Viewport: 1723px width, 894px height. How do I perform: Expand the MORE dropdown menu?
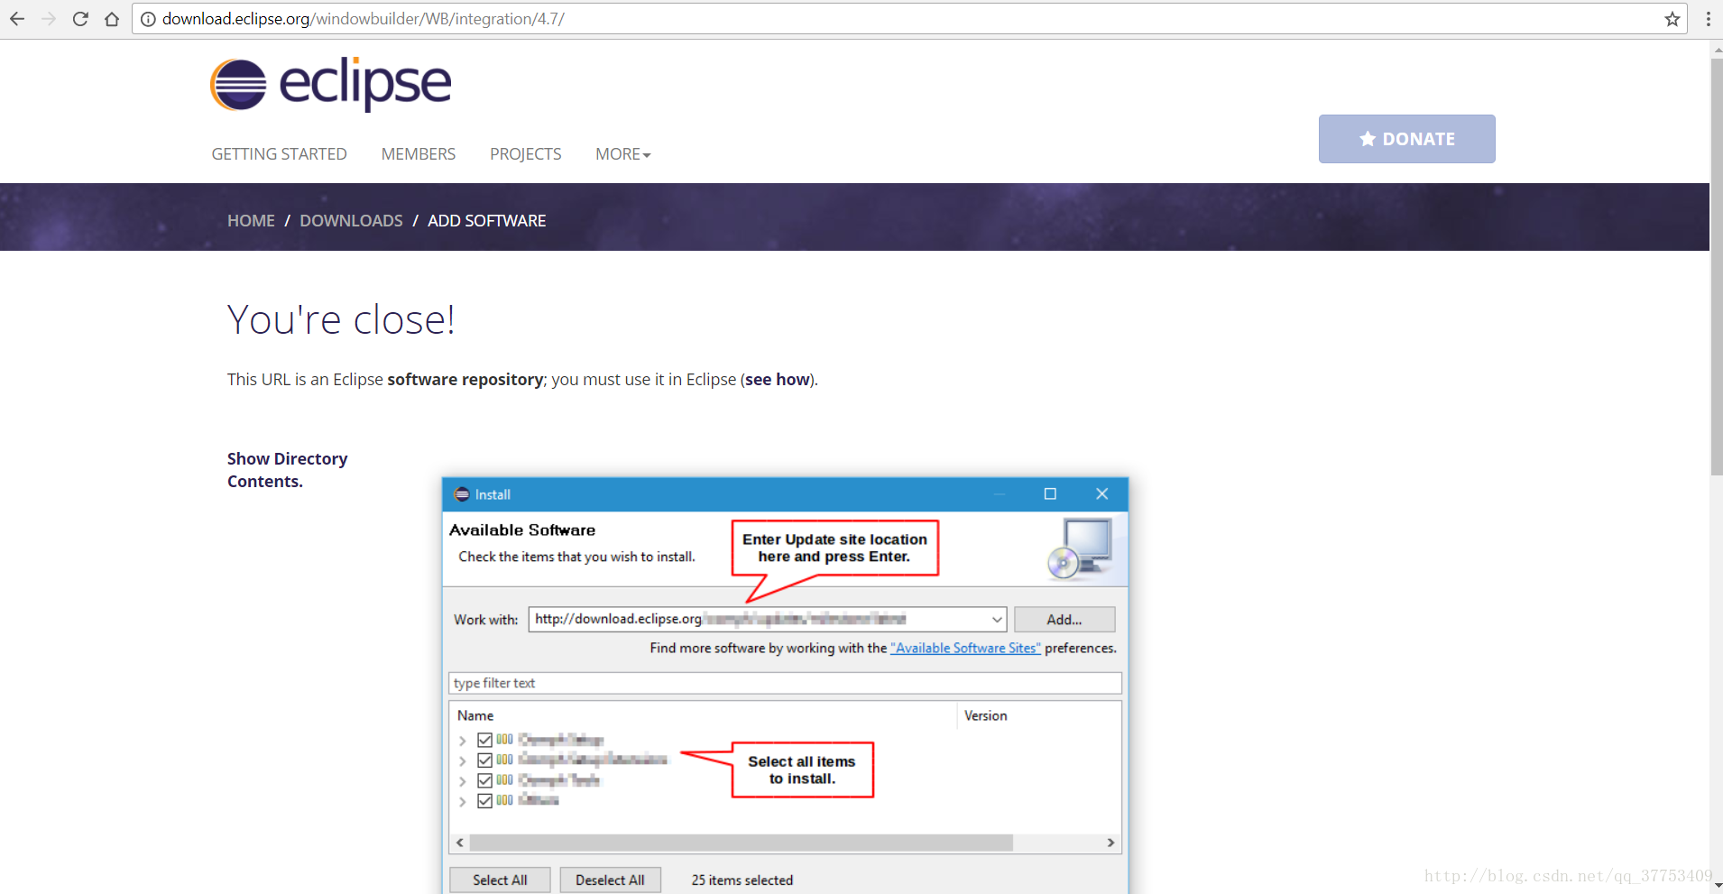pos(622,154)
